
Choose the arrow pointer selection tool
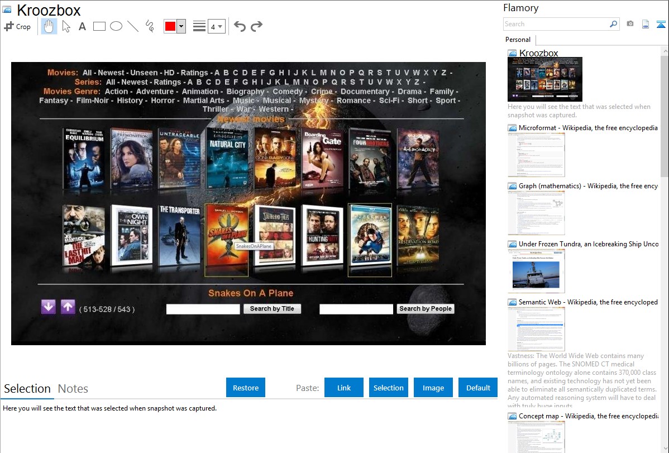(66, 26)
